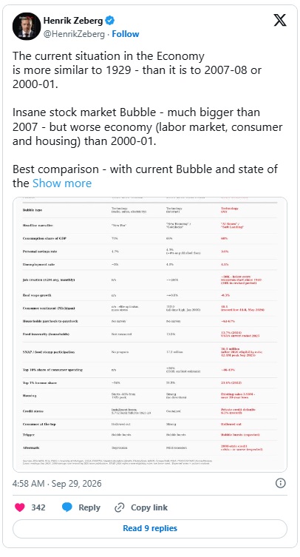This screenshot has height=557, width=300.
Task: Click the tweet body text about 1929
Action: click(137, 70)
